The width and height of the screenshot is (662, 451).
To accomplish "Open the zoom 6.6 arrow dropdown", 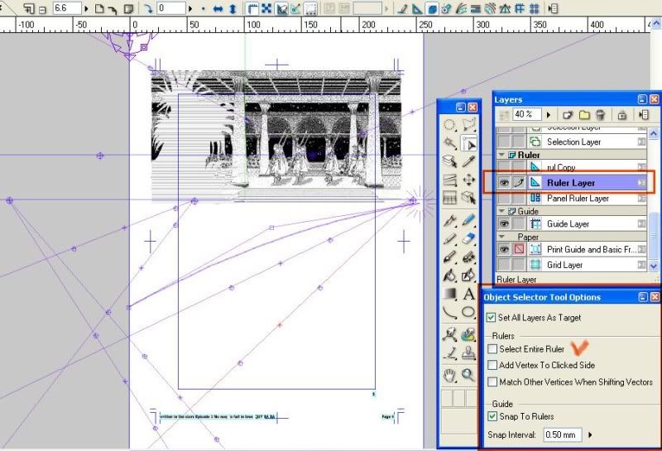I will pyautogui.click(x=86, y=8).
